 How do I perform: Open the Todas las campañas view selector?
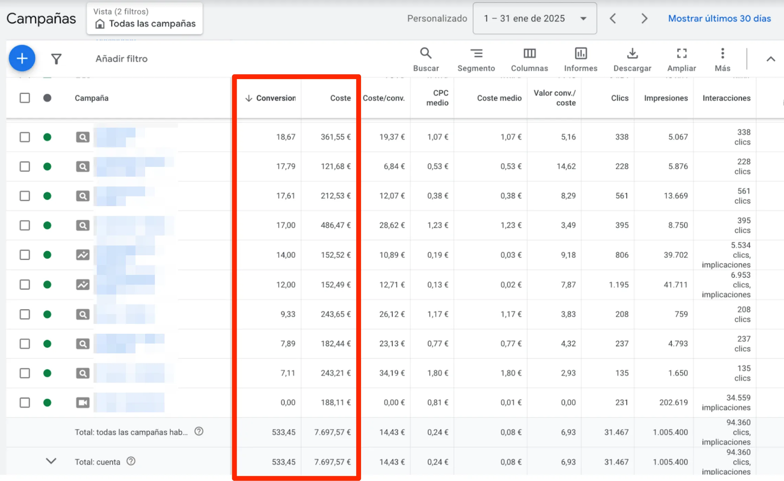(145, 19)
